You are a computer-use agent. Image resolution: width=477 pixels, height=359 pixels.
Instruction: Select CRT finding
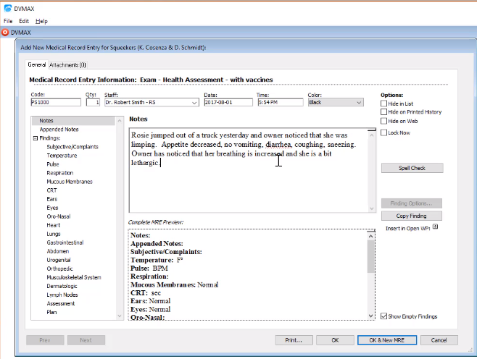51,190
